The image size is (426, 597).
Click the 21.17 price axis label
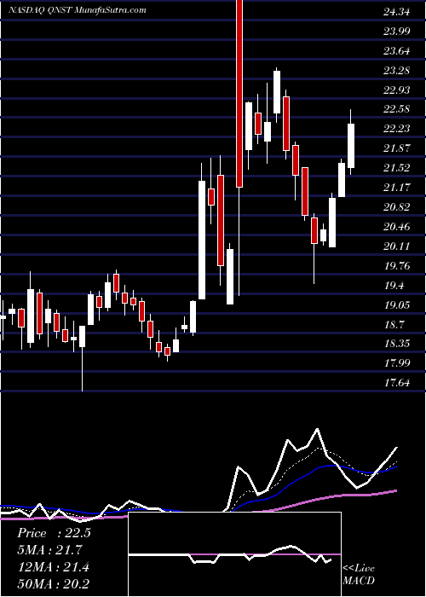[x=397, y=188]
